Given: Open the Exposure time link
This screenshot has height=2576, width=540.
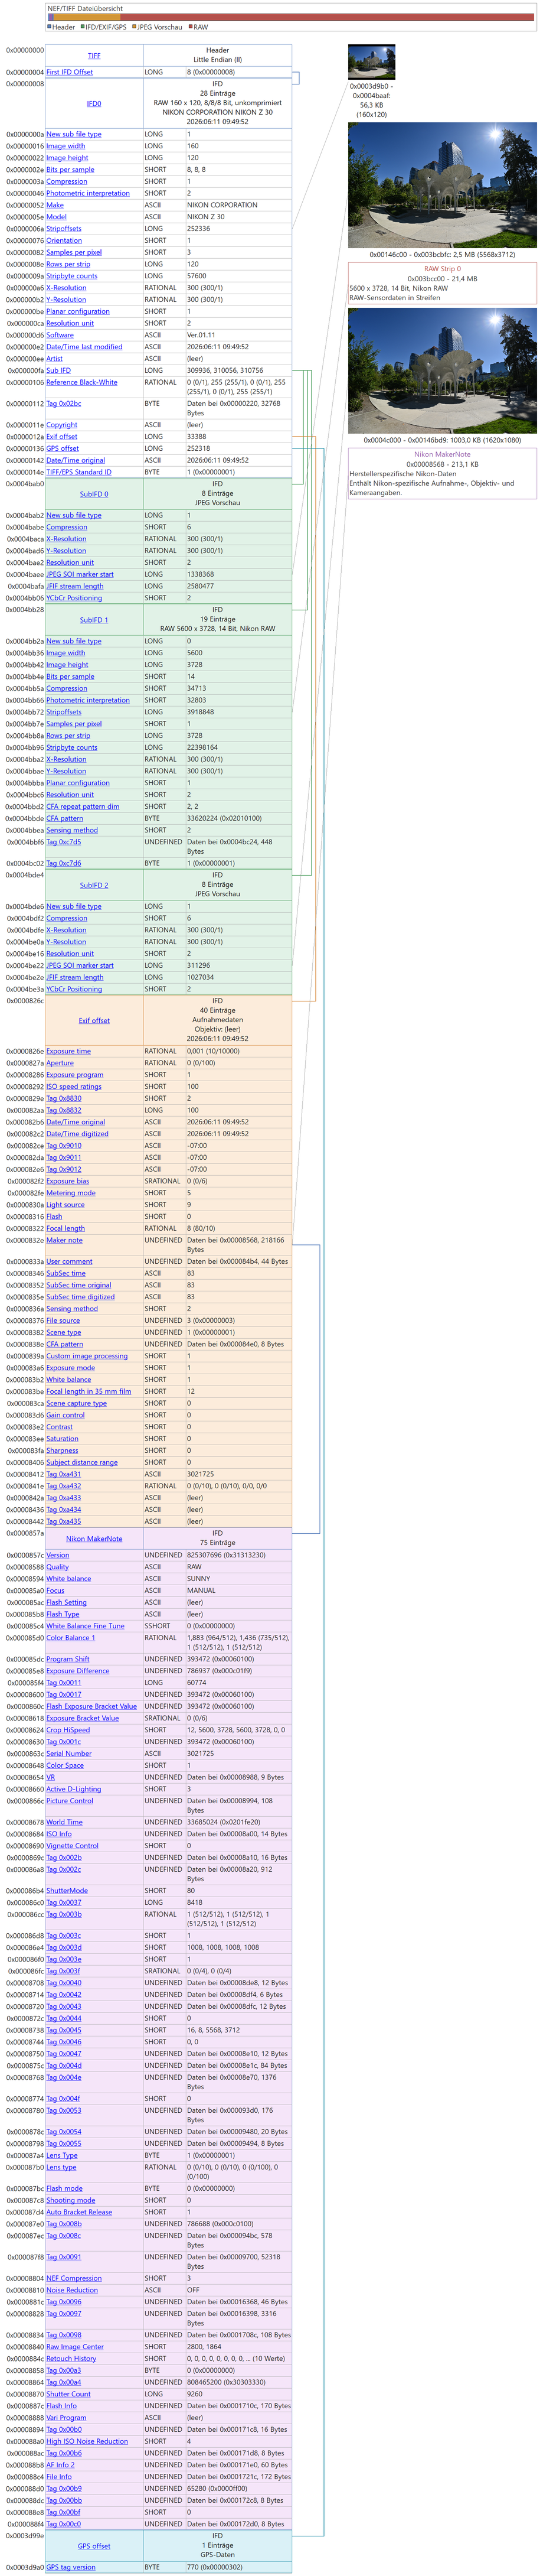Looking at the screenshot, I should point(69,1051).
